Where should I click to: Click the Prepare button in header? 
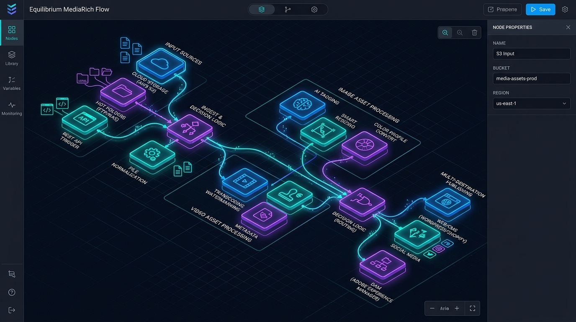(502, 9)
